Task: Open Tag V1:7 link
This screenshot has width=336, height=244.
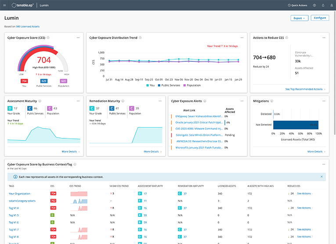Action: coord(14,230)
